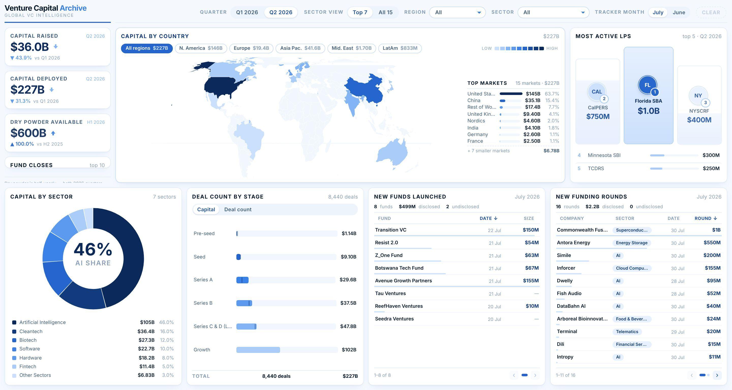Click the Superconduc... sector tag

coord(632,230)
